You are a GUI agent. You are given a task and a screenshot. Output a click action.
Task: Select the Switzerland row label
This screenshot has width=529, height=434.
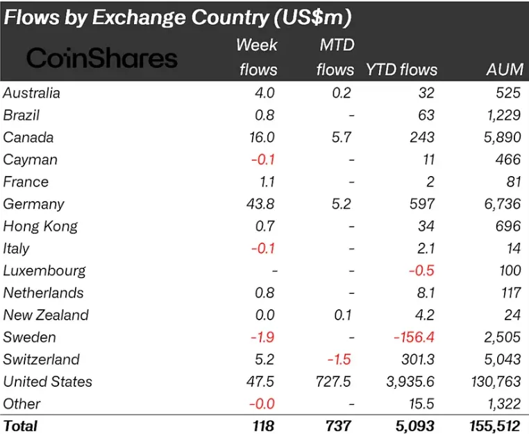tap(41, 360)
